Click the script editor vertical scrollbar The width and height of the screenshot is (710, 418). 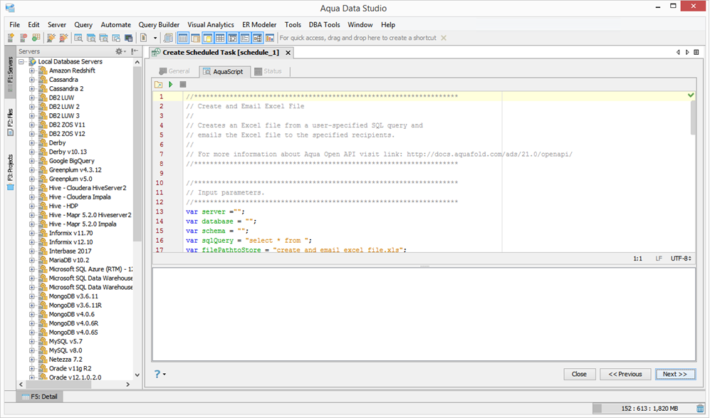coord(693,117)
